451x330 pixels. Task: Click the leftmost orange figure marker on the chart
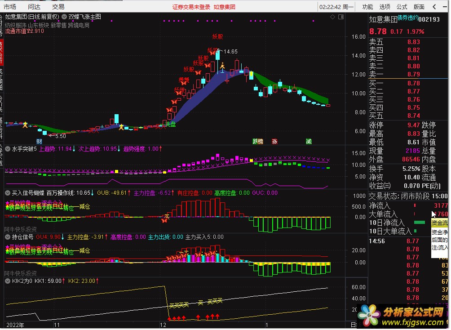(25, 125)
